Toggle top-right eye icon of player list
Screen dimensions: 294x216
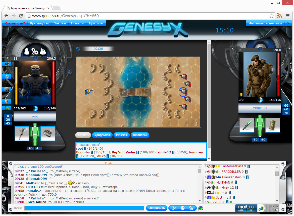coord(283,164)
